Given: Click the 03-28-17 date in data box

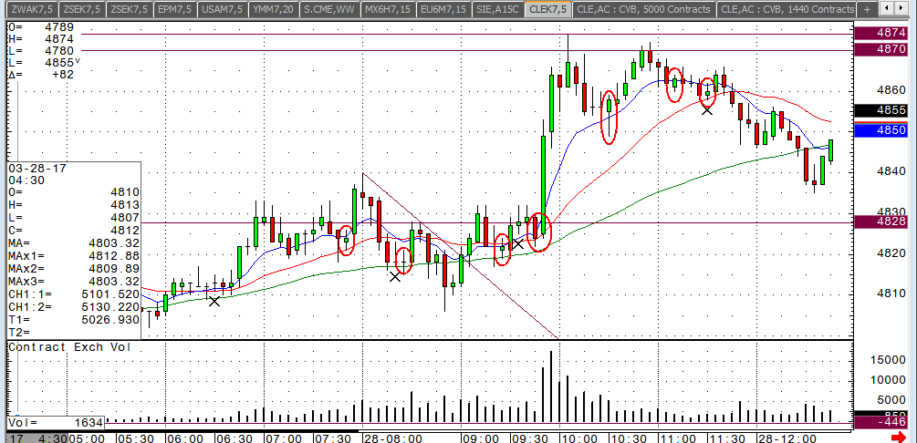Looking at the screenshot, I should pyautogui.click(x=38, y=169).
